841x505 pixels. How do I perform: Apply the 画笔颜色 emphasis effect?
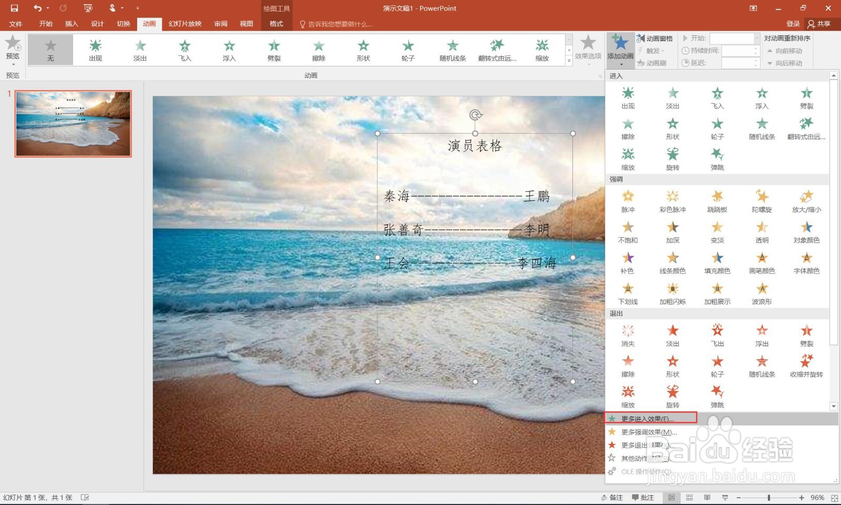(x=762, y=262)
